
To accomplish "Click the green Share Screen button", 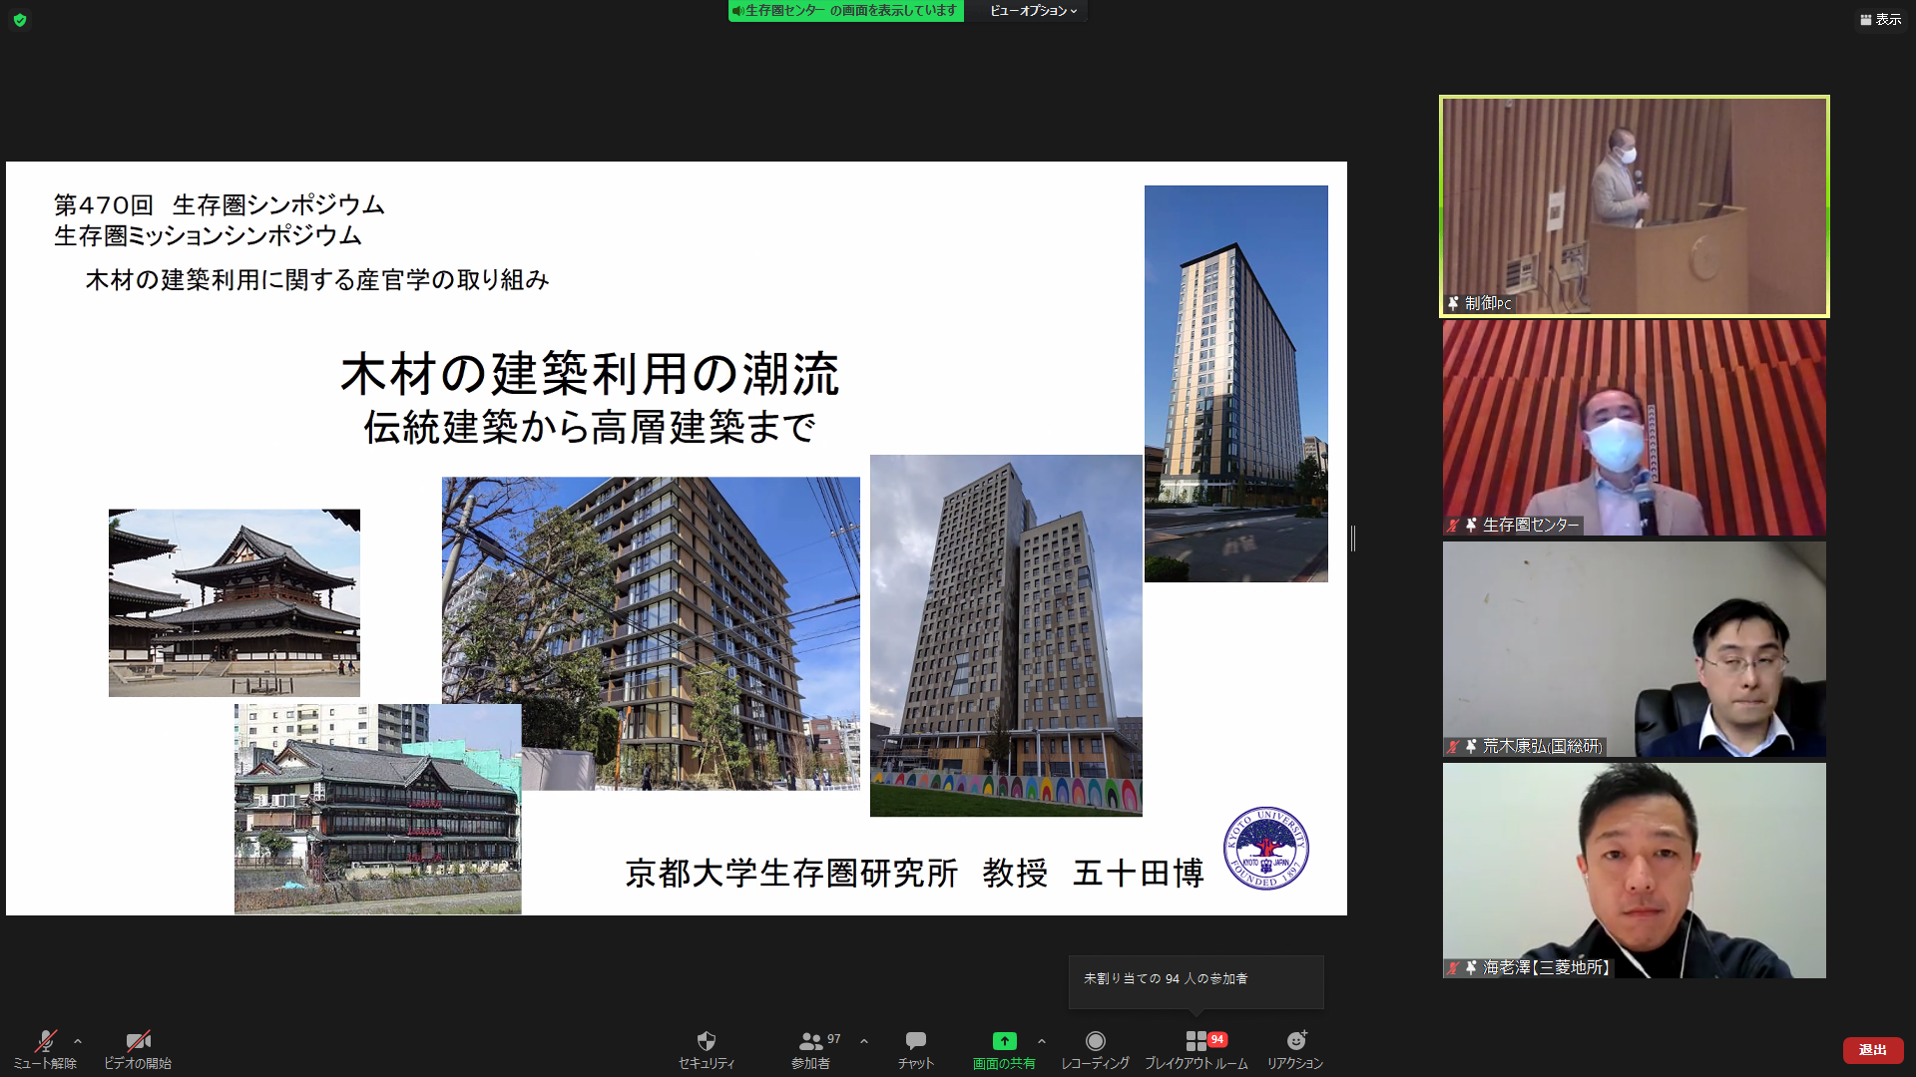I will click(x=1004, y=1049).
